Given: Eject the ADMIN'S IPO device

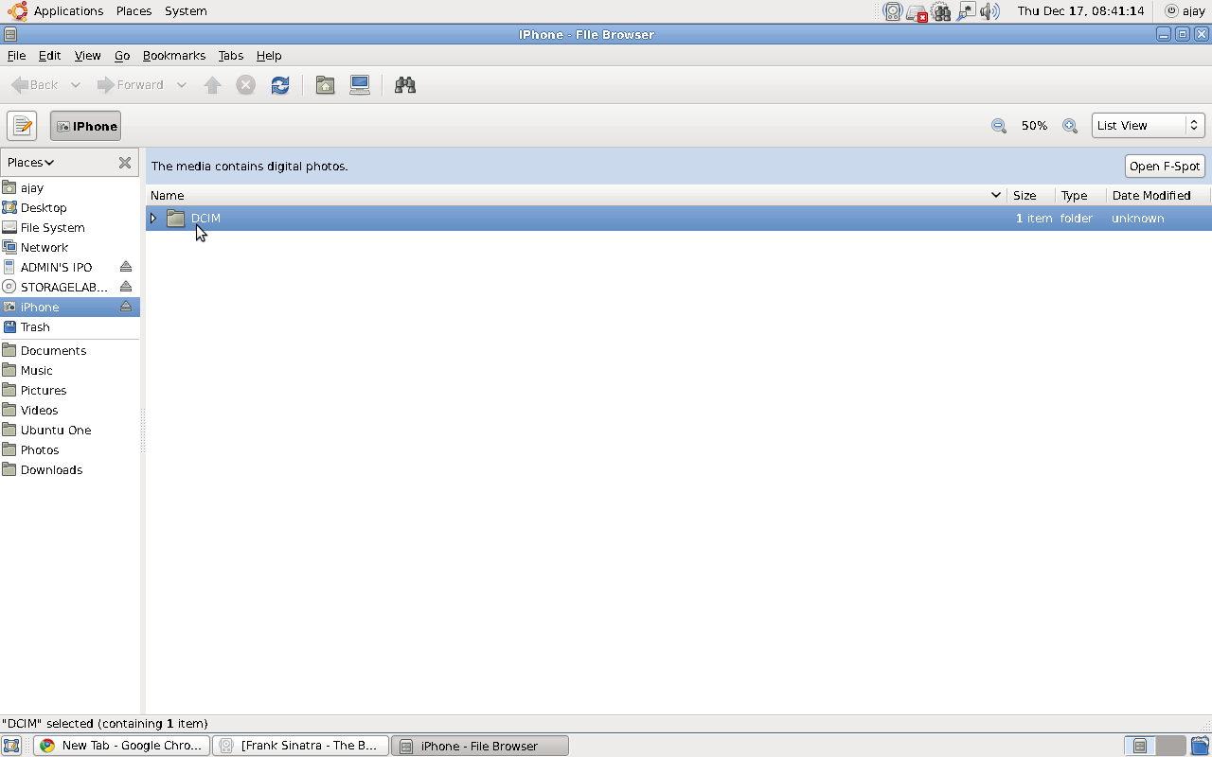Looking at the screenshot, I should tap(126, 267).
